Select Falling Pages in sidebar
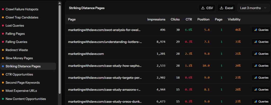271x105 pixels. (x=15, y=34)
